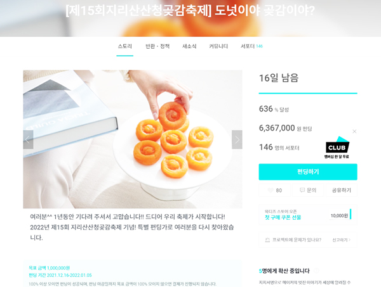Open the 신고하기 report arrow link
This screenshot has height=287, width=381.
point(342,240)
